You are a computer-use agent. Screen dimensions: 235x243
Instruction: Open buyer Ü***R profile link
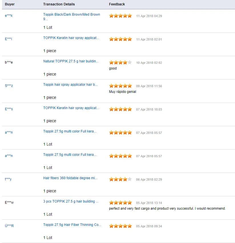9,226
